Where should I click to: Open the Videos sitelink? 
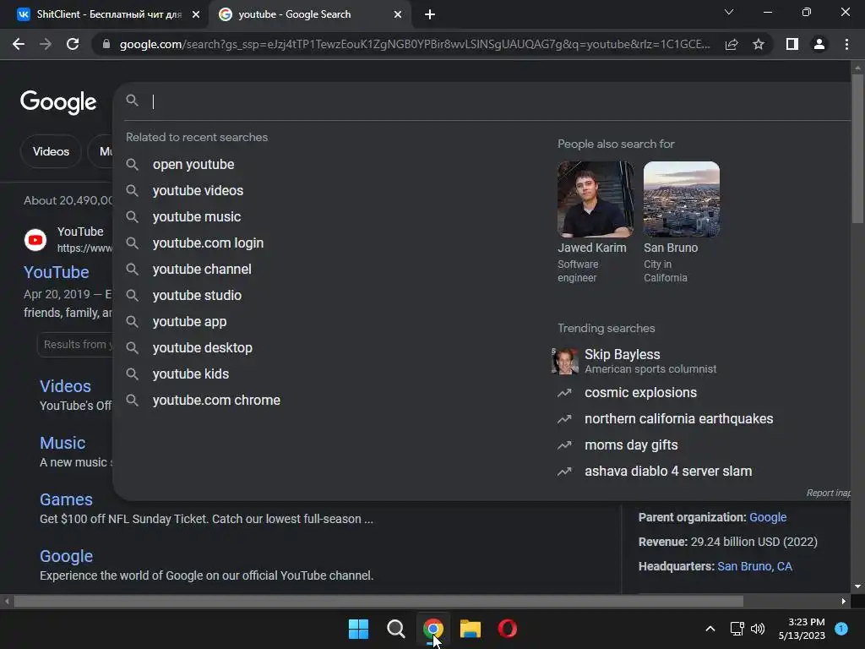click(x=65, y=386)
